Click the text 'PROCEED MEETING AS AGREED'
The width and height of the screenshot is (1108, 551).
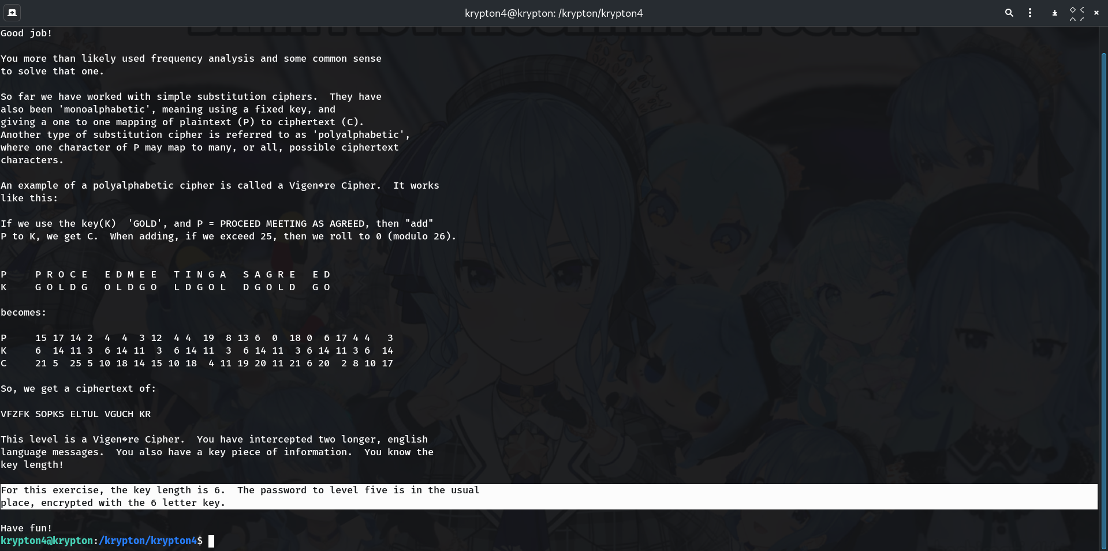pos(292,224)
